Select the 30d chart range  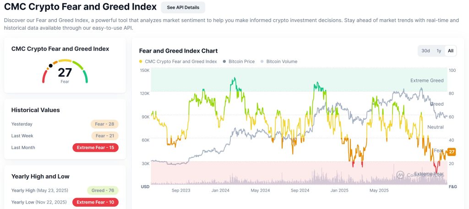coord(426,51)
